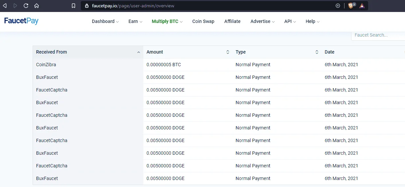This screenshot has width=405, height=187.
Task: Sort table by Amount column
Action: click(188, 52)
